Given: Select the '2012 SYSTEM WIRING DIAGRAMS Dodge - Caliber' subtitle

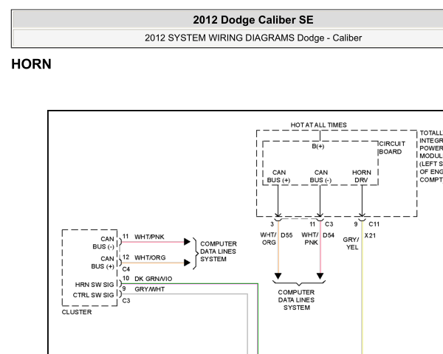Looking at the screenshot, I should (x=253, y=38).
